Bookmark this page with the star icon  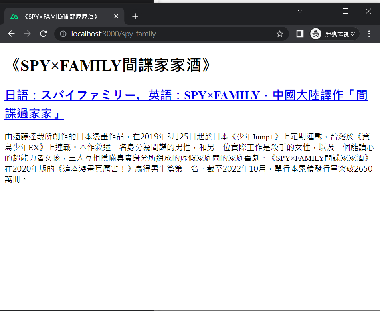pyautogui.click(x=280, y=34)
